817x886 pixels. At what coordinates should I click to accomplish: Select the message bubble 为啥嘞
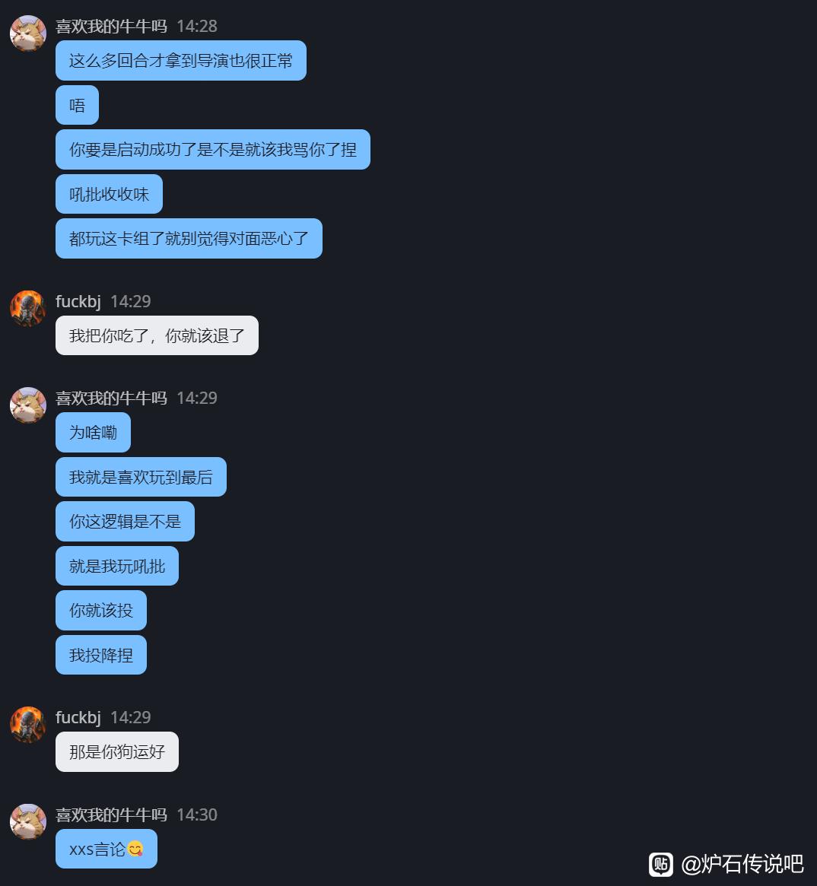click(94, 432)
